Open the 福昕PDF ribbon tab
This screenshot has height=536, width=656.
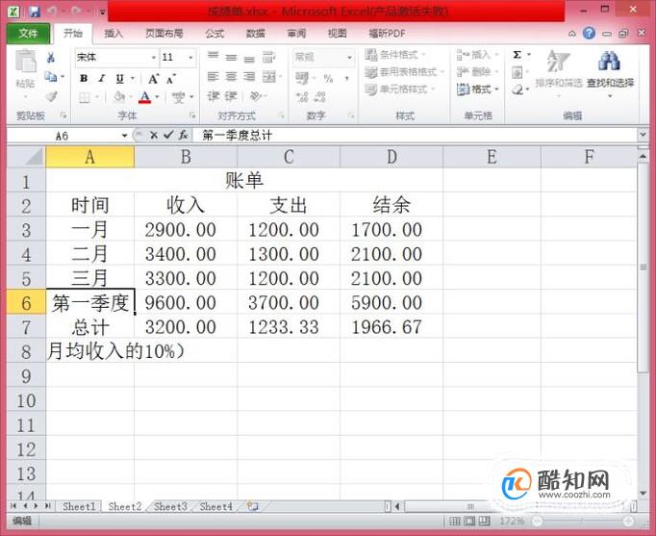[x=387, y=34]
